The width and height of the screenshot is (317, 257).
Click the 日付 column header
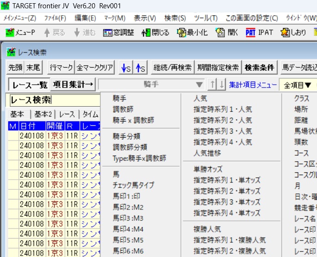(x=32, y=126)
